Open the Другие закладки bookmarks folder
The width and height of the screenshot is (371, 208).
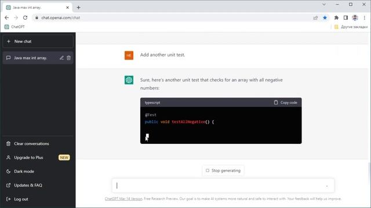(x=351, y=27)
